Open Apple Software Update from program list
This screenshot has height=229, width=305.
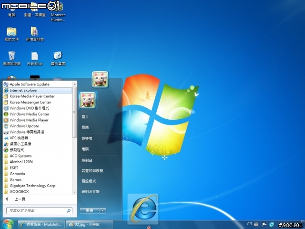(37, 84)
